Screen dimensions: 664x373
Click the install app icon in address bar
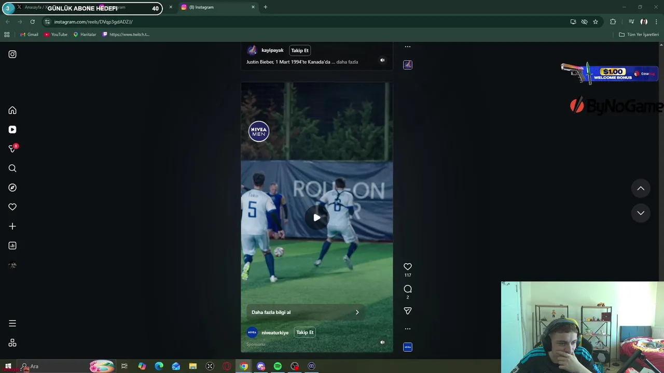[573, 22]
